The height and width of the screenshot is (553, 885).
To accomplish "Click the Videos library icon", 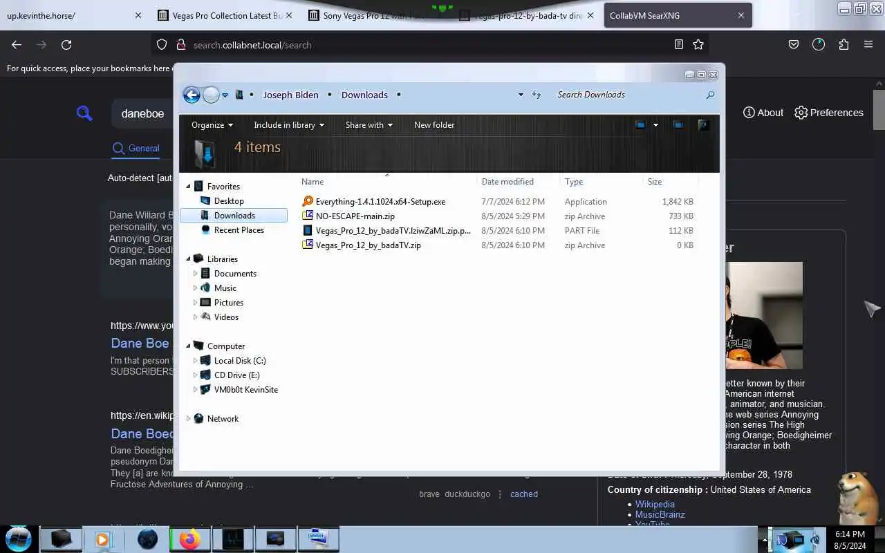I will coord(205,317).
